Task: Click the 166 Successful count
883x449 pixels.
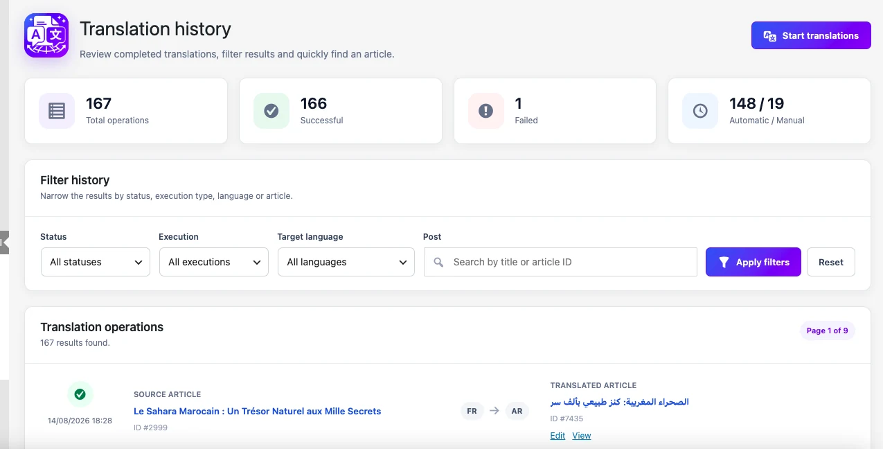Action: pyautogui.click(x=314, y=103)
